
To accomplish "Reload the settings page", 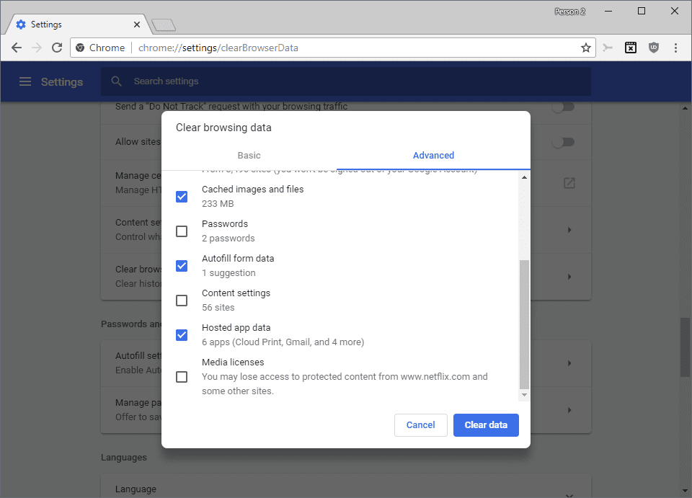I will pyautogui.click(x=57, y=48).
